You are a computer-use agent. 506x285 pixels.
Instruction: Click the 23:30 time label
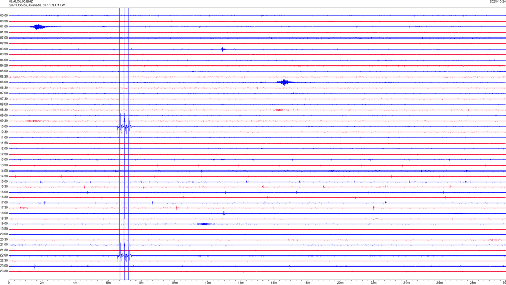pyautogui.click(x=4, y=271)
